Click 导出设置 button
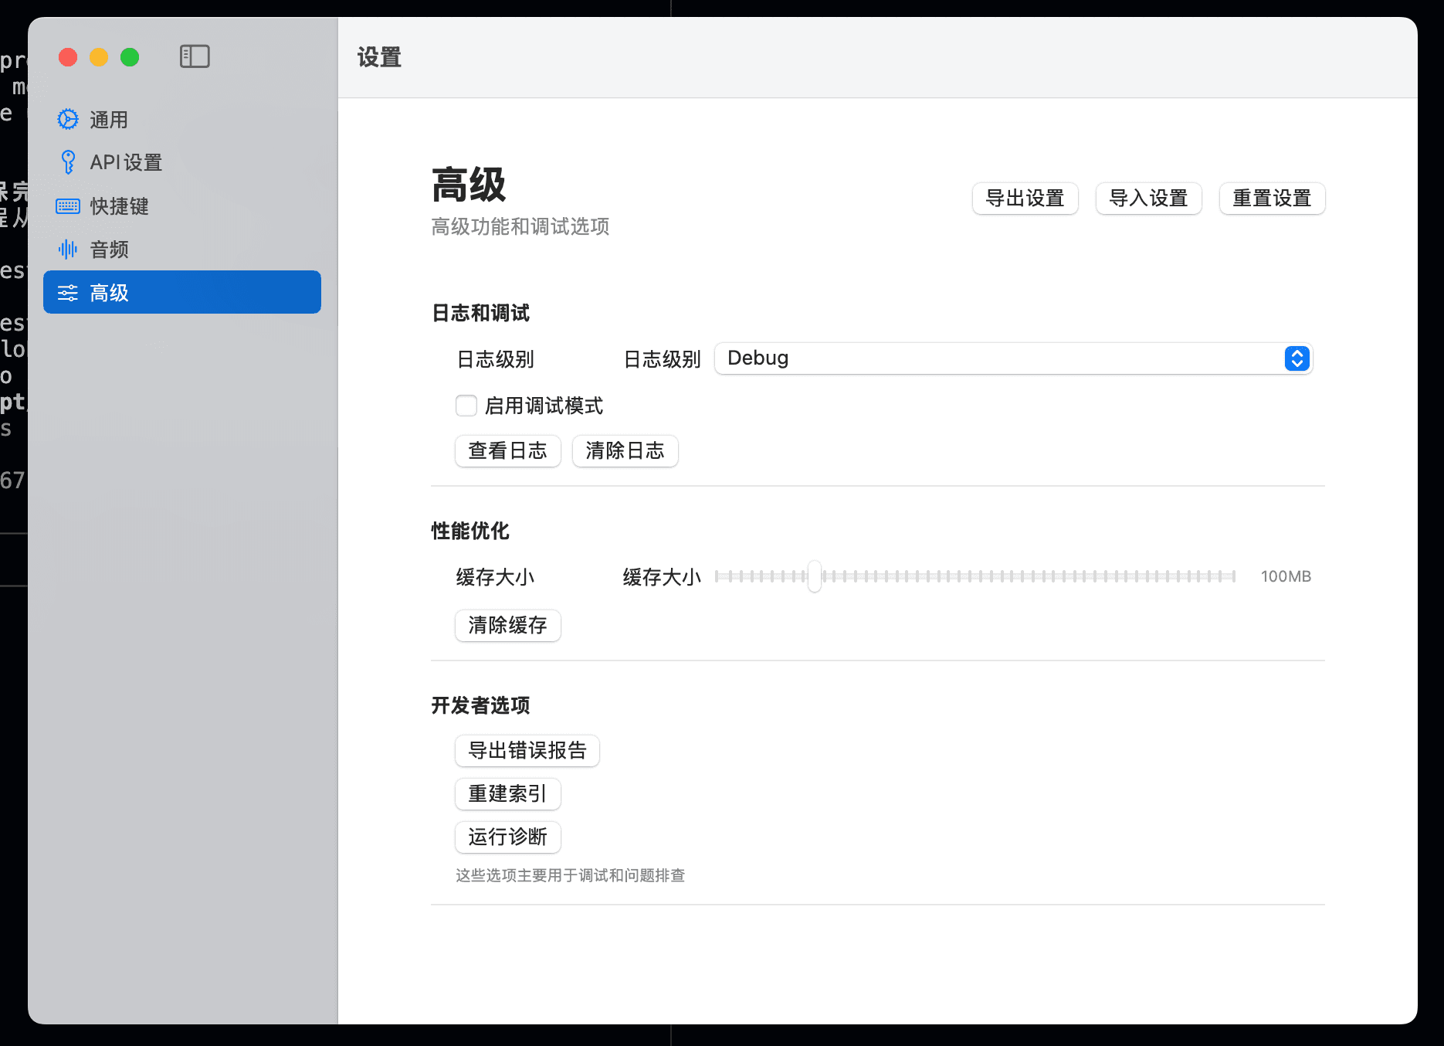The height and width of the screenshot is (1046, 1444). pyautogui.click(x=1025, y=199)
